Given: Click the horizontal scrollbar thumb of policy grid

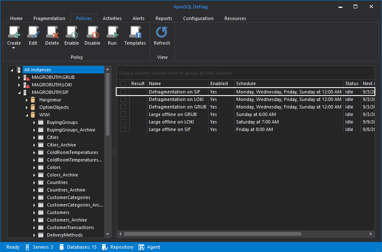Looking at the screenshot, I should [x=213, y=234].
